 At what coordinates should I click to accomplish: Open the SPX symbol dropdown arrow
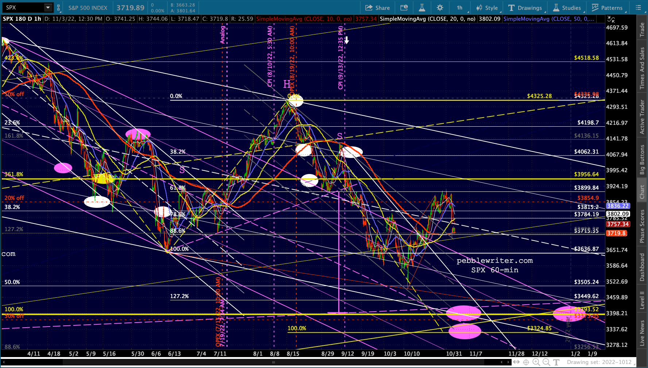tap(48, 8)
